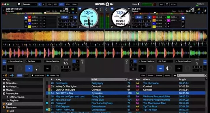This screenshot has height=113, width=210.
Task: Toggle FX unit 1 multi-FX mode dots icon
Action: point(4,62)
